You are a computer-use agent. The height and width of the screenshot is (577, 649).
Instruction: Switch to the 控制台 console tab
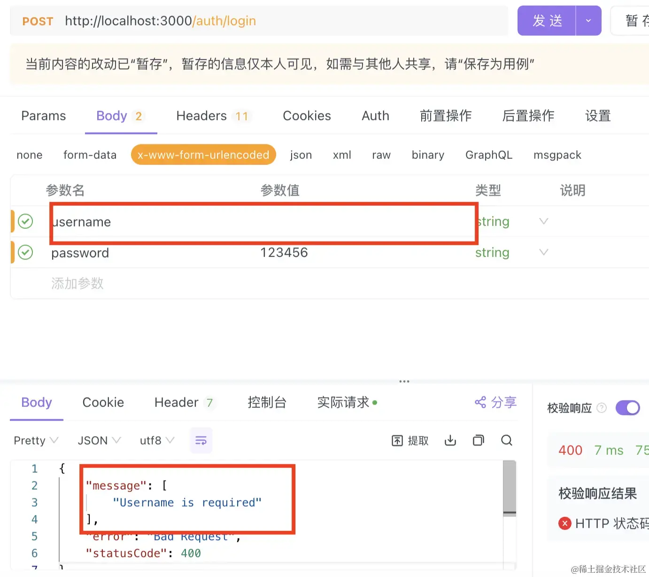tap(267, 402)
